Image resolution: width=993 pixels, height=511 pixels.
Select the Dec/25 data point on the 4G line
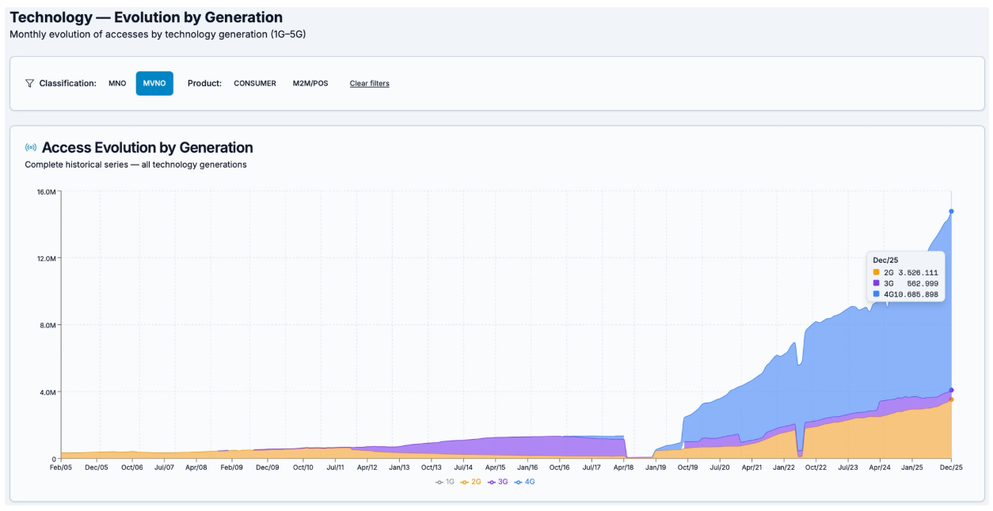(952, 211)
